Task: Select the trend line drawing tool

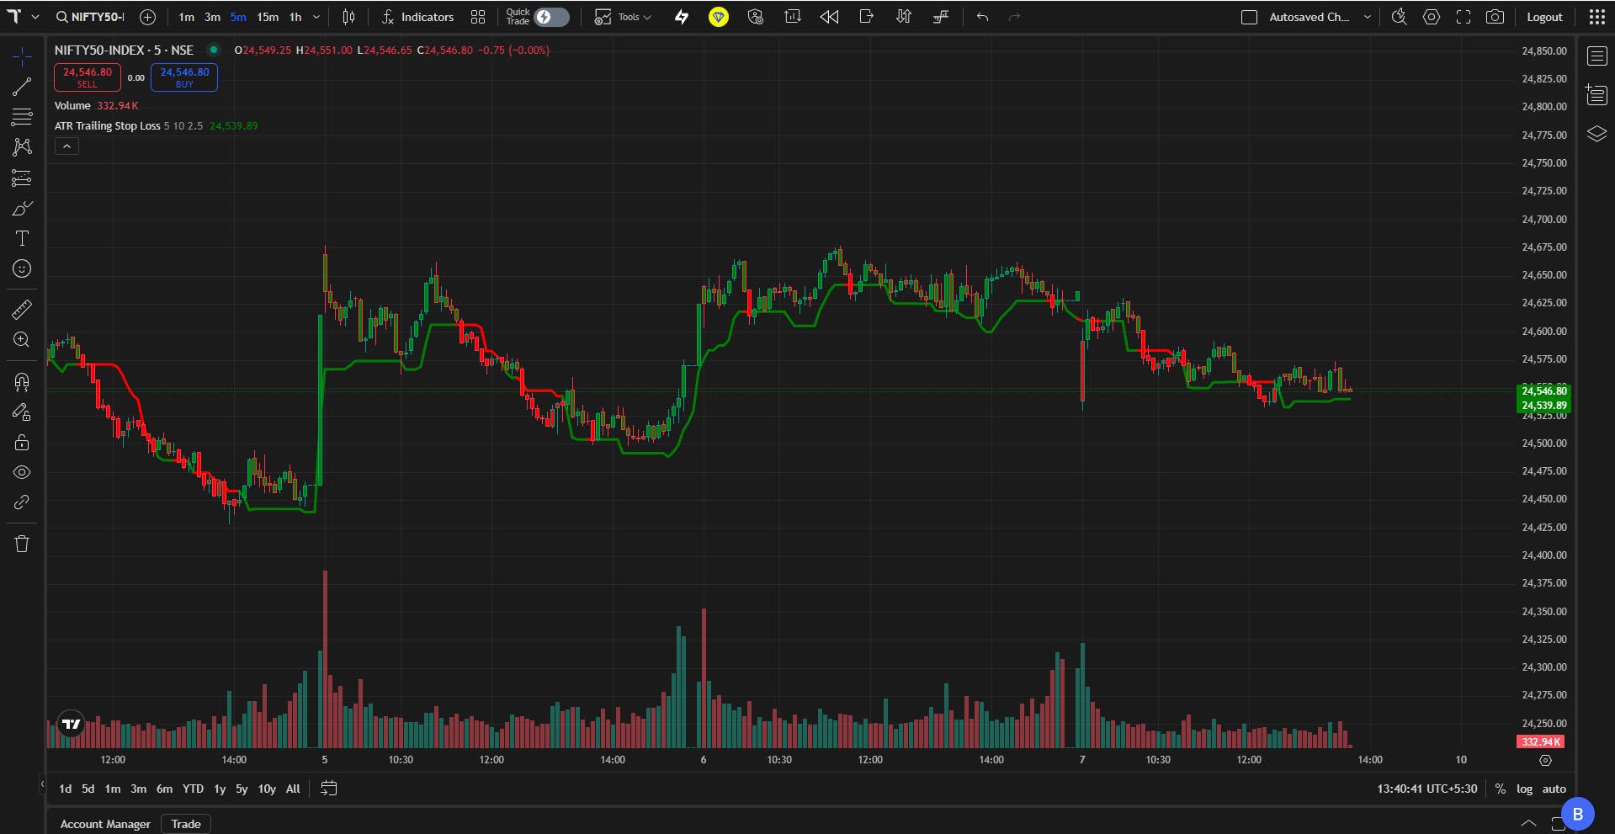Action: click(22, 87)
